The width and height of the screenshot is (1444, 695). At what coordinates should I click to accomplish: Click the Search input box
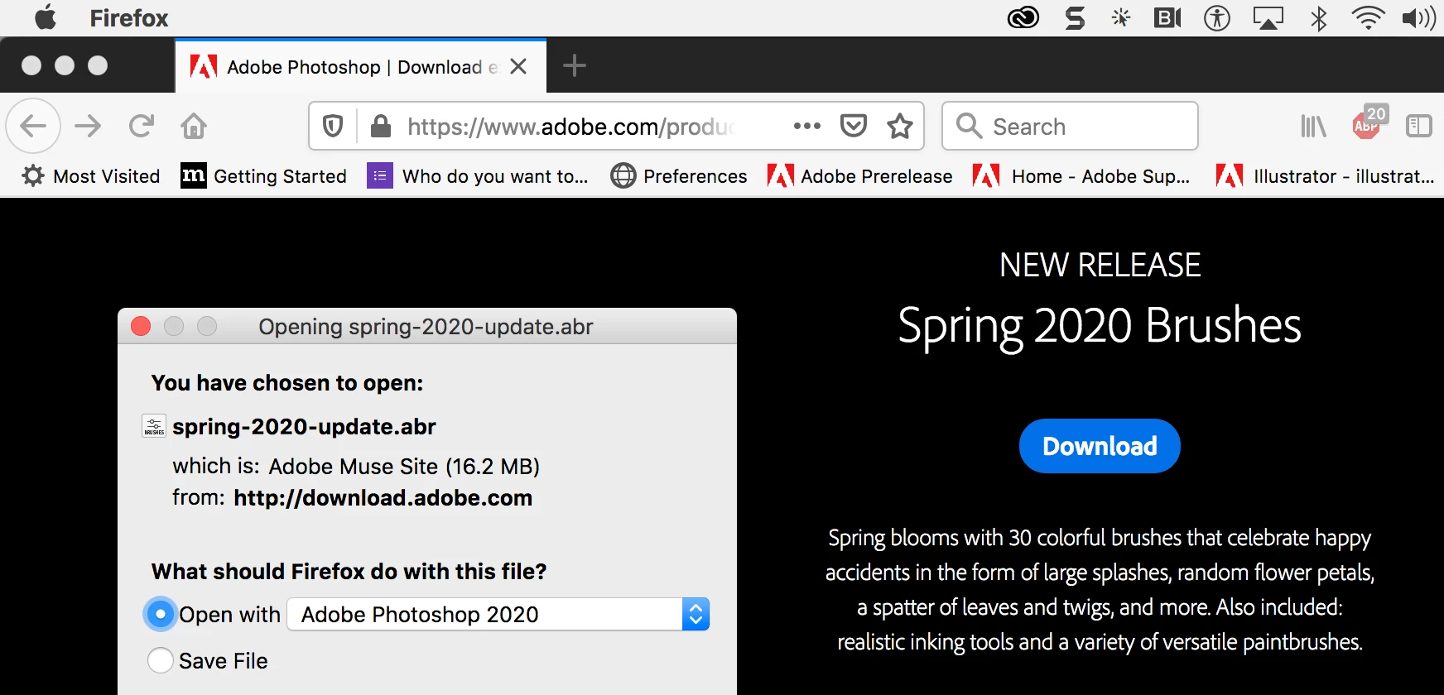(x=1070, y=126)
